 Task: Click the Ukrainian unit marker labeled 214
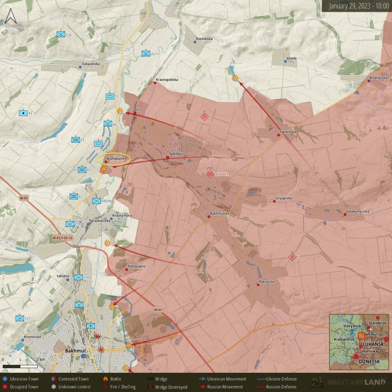coord(78,277)
